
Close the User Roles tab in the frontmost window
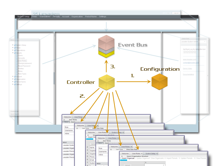tap(142, 154)
